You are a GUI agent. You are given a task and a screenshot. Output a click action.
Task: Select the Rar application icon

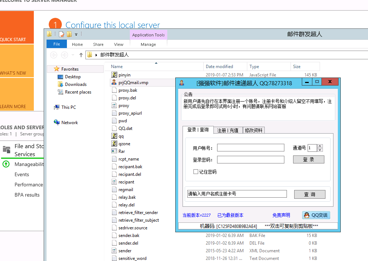114,151
